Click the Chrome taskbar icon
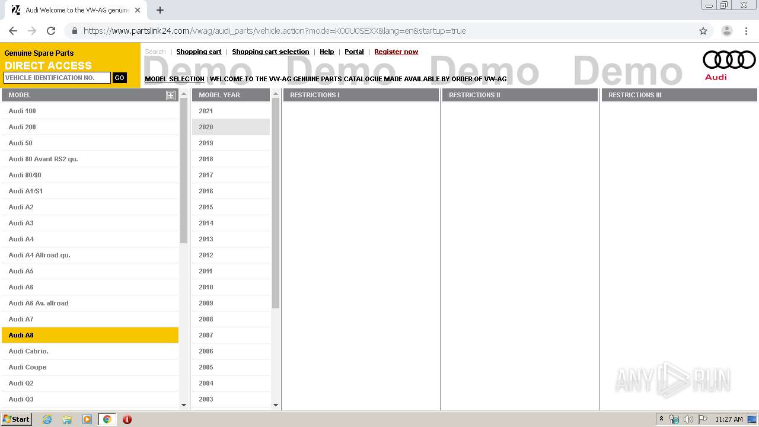Image resolution: width=759 pixels, height=427 pixels. pyautogui.click(x=107, y=419)
